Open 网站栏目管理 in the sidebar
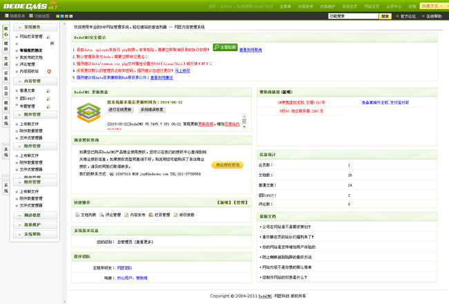Screen dimensions: 449x304 pyautogui.click(x=31, y=37)
